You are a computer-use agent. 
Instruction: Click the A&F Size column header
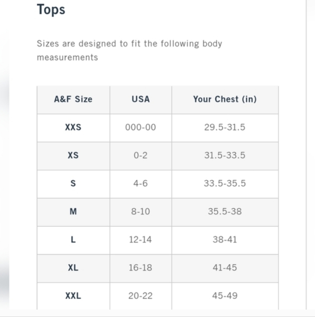click(73, 99)
